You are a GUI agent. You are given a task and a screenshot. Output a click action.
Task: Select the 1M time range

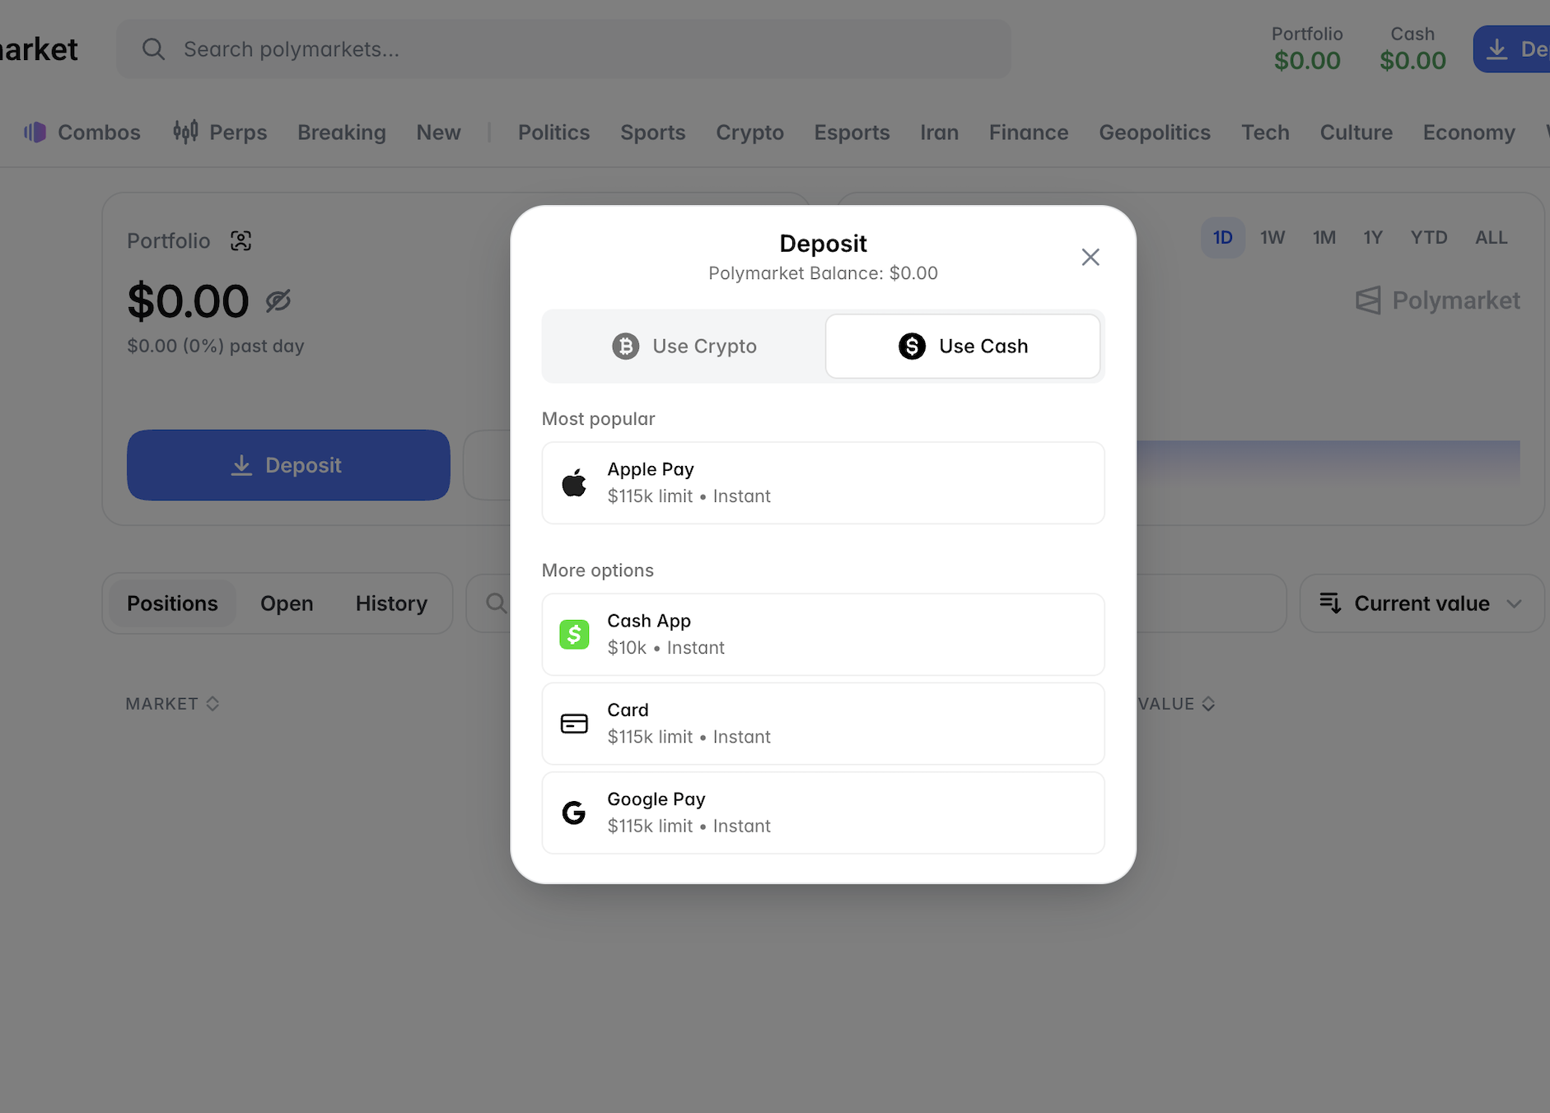(1324, 238)
